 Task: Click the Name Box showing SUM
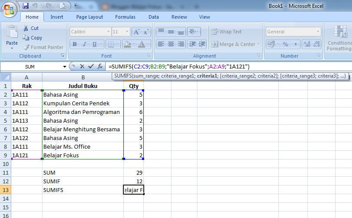(x=30, y=66)
